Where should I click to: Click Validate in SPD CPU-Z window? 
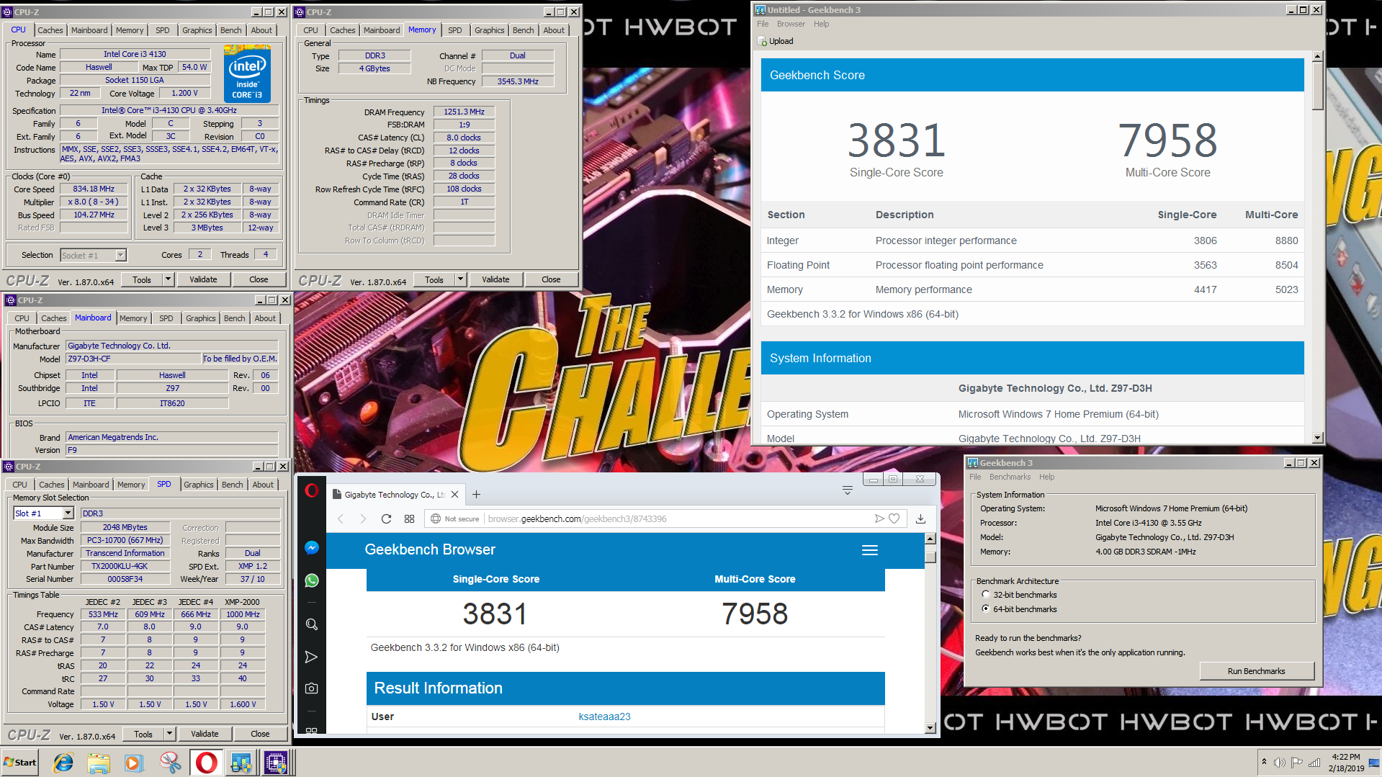point(205,734)
